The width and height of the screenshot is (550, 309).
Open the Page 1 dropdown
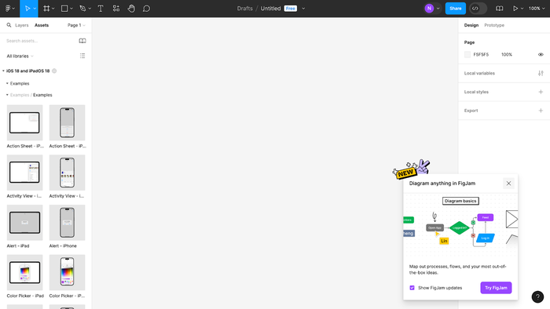76,25
